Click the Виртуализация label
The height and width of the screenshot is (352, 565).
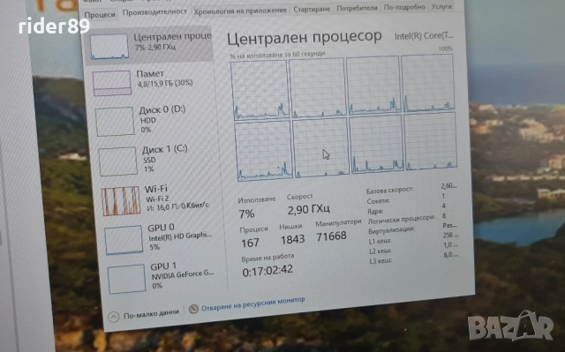point(391,230)
